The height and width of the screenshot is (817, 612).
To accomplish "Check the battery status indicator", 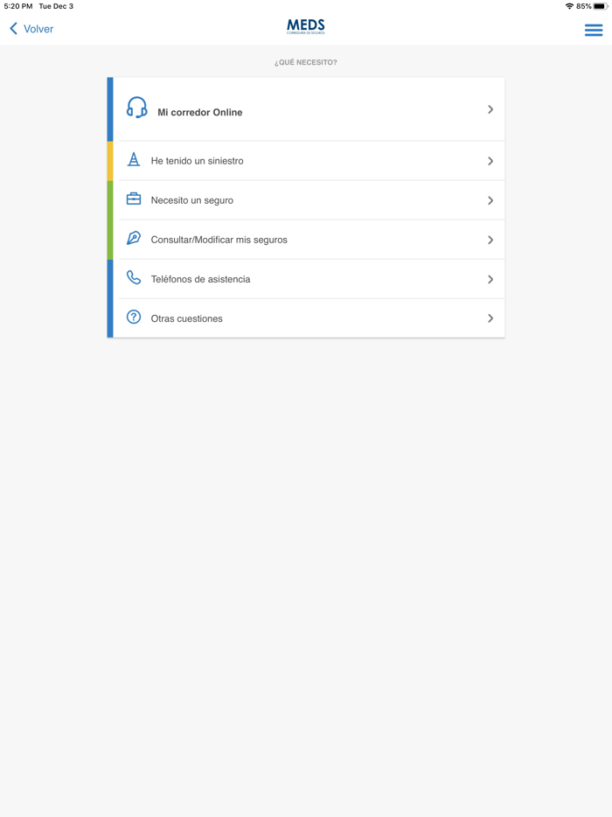I will tap(600, 6).
